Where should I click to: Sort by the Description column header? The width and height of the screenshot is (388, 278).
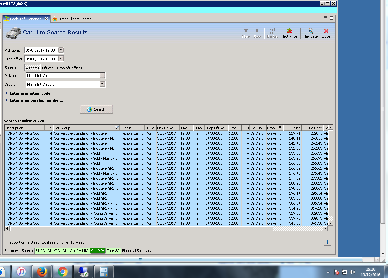(x=25, y=128)
